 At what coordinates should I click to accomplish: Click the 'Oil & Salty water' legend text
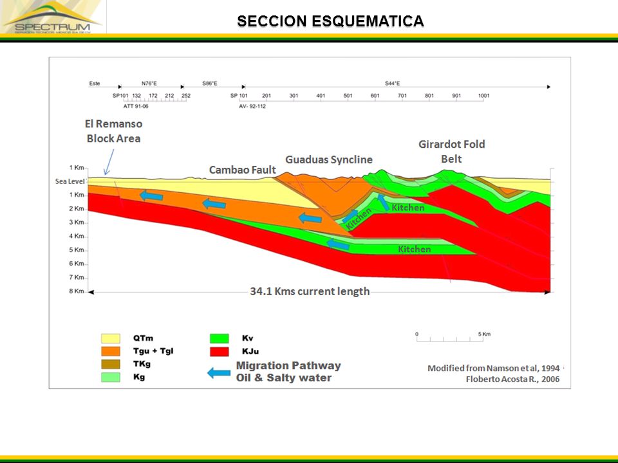[x=284, y=377]
